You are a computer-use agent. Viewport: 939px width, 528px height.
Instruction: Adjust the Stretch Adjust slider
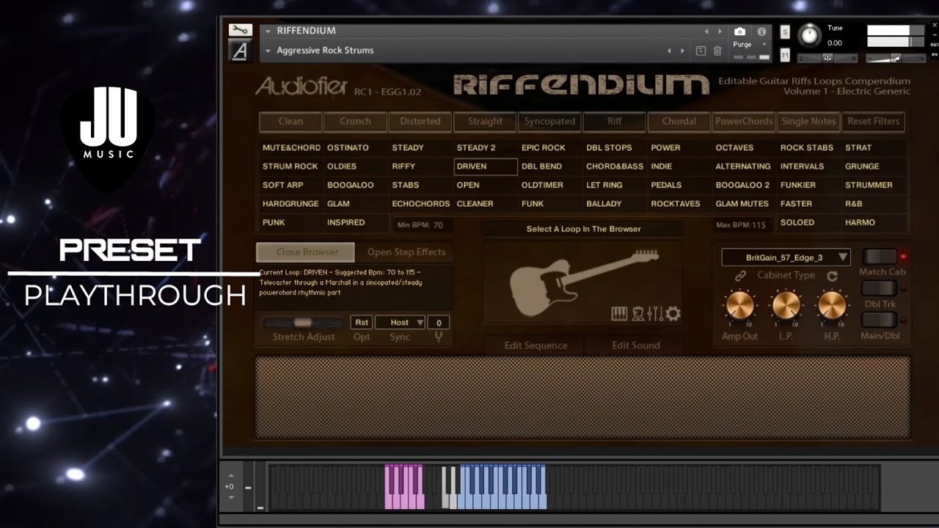click(x=302, y=323)
